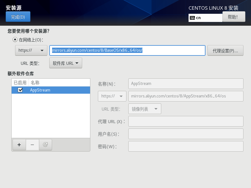Click the 密码 password field
This screenshot has height=188, width=251.
[186, 146]
